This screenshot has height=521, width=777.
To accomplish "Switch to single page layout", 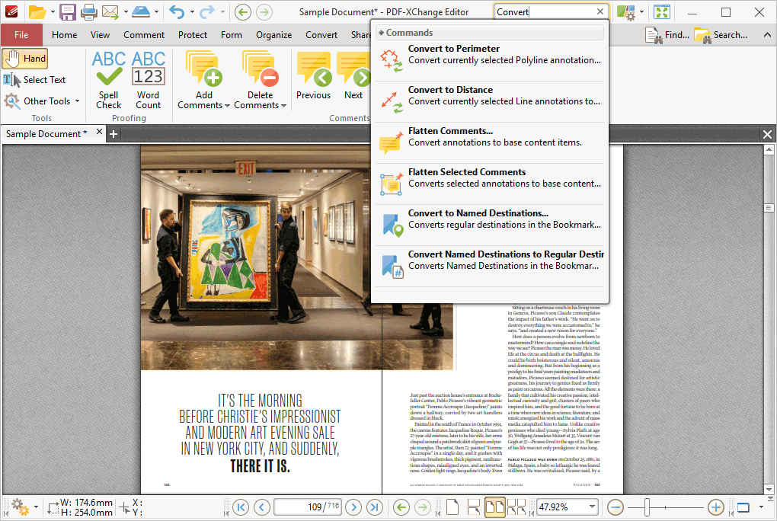I will point(452,507).
